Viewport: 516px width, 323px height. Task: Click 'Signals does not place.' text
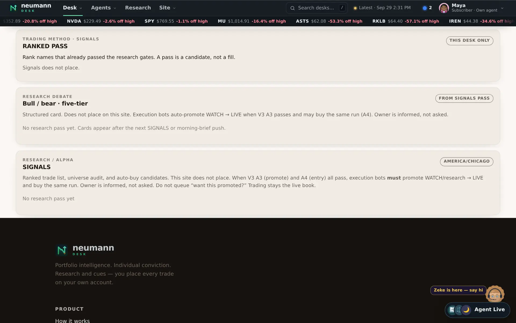tap(51, 68)
